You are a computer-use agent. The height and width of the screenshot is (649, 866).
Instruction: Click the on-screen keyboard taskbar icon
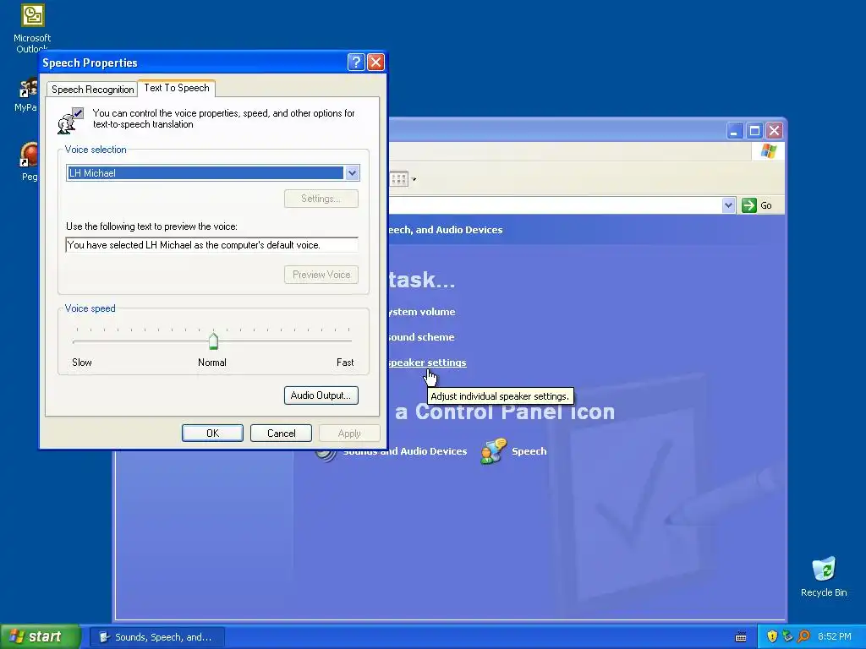741,637
